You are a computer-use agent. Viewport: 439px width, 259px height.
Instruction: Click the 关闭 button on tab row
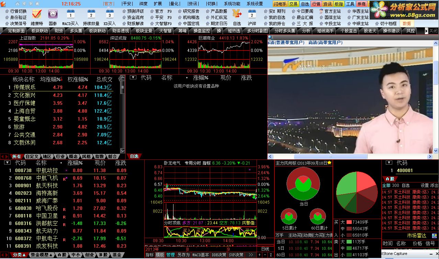[433, 31]
